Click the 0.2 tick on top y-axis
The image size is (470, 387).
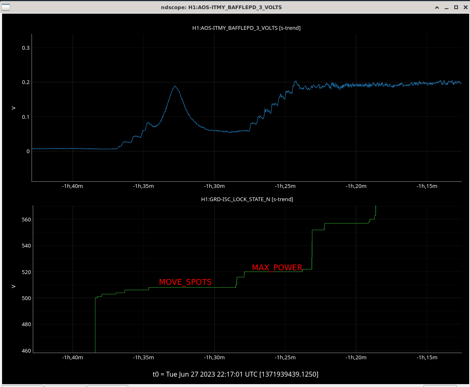coord(26,82)
